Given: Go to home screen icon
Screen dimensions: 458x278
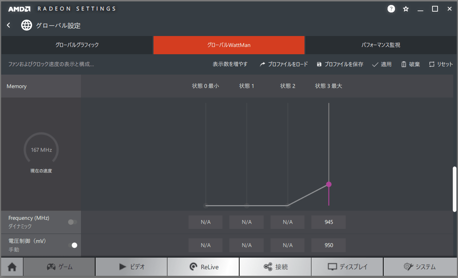Looking at the screenshot, I should (x=12, y=267).
